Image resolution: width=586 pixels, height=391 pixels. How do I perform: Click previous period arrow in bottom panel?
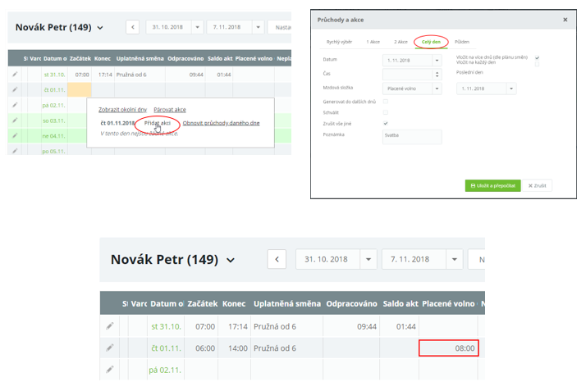click(x=277, y=259)
